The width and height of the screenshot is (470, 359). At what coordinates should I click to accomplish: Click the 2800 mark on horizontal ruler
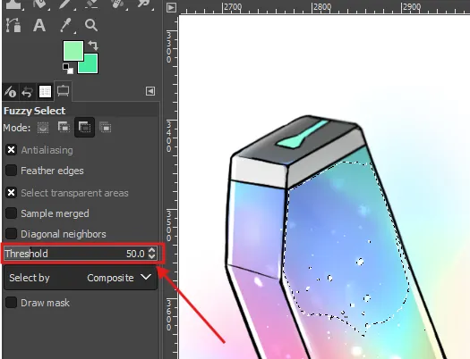[x=322, y=6]
